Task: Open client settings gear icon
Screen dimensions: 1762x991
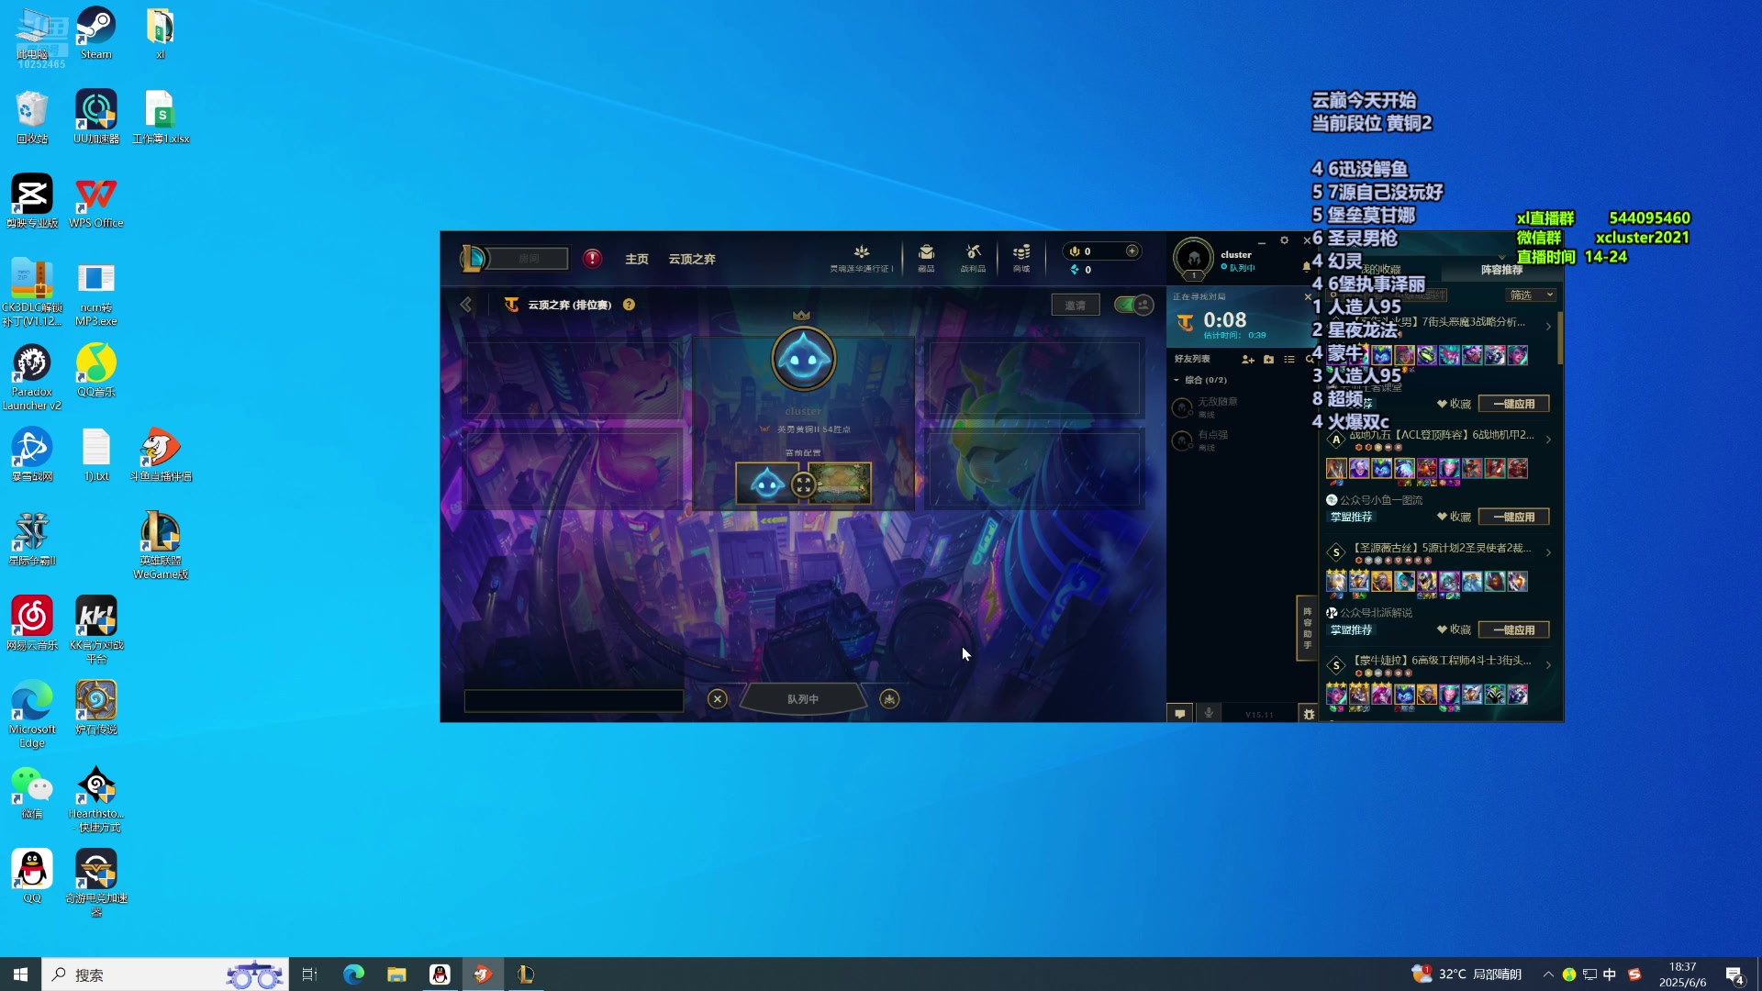Action: pyautogui.click(x=1284, y=240)
